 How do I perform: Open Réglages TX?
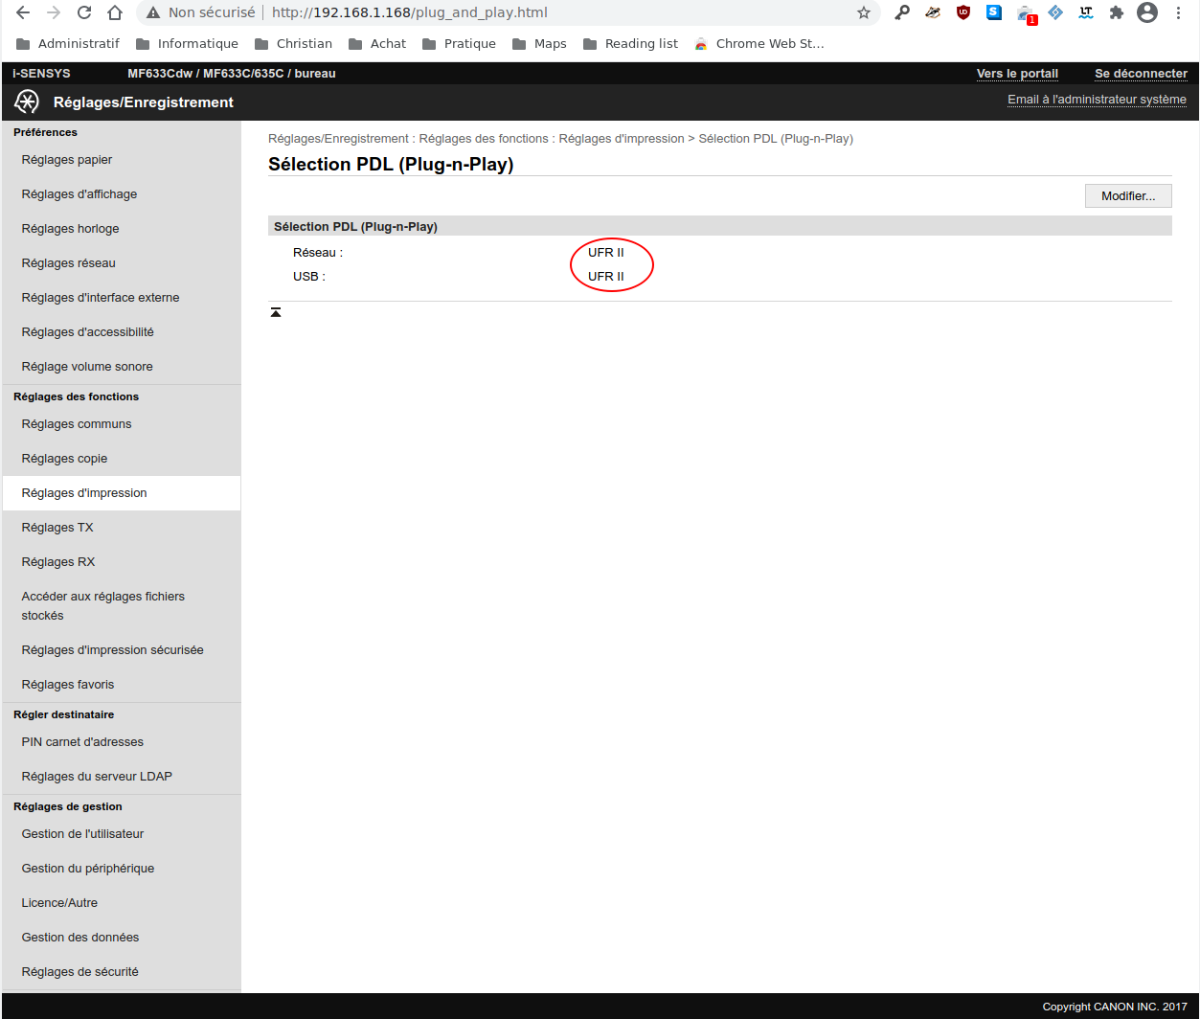coord(121,528)
